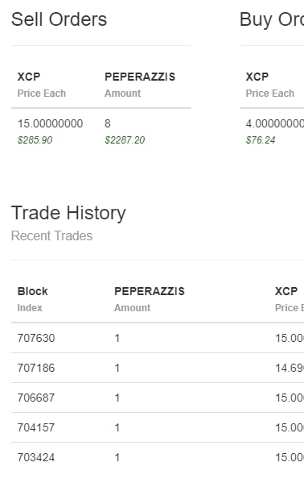Select the 15.00000000 sell order price
Screen dimensions: 304x479
50,123
